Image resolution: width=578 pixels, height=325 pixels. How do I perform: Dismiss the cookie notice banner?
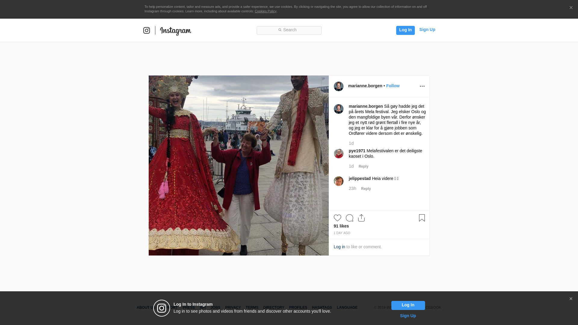[571, 8]
